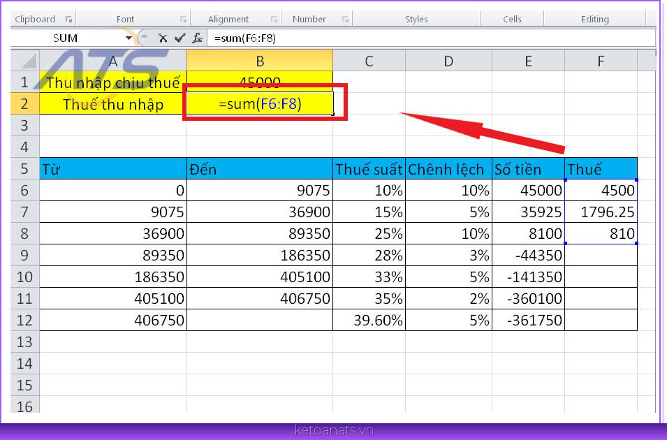Click cell D11 with 2%

[x=449, y=299]
